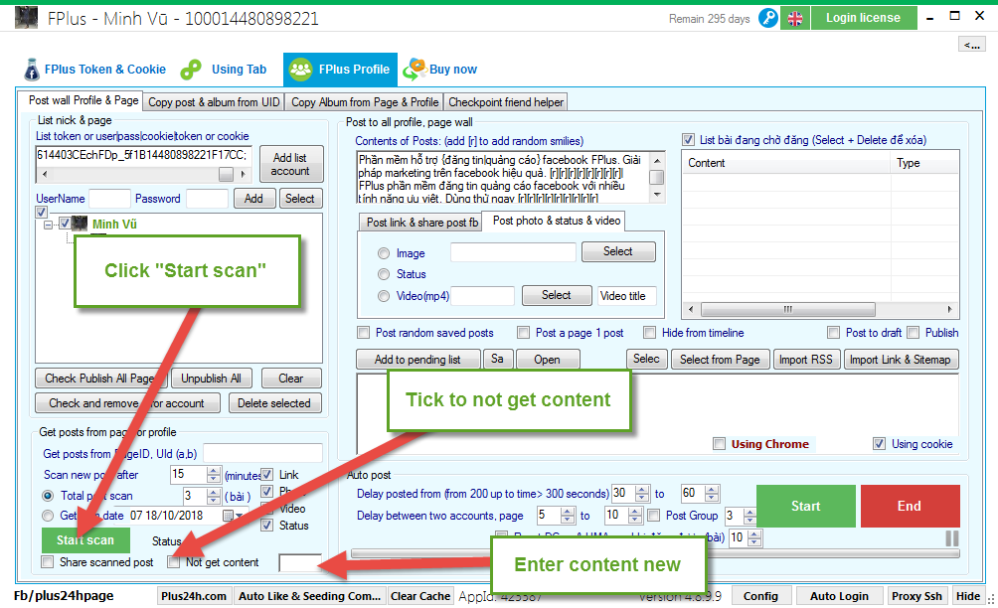Enable the Using Chrome option
This screenshot has width=998, height=608.
pos(720,444)
